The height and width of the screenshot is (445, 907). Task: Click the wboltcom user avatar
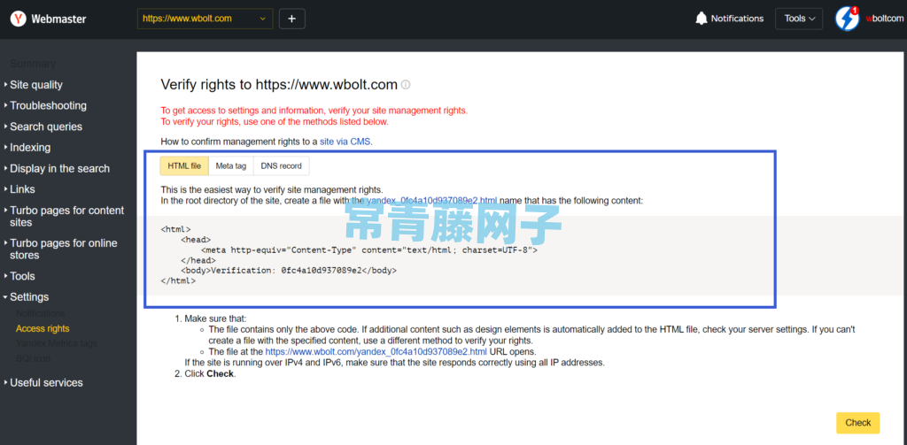click(x=847, y=19)
